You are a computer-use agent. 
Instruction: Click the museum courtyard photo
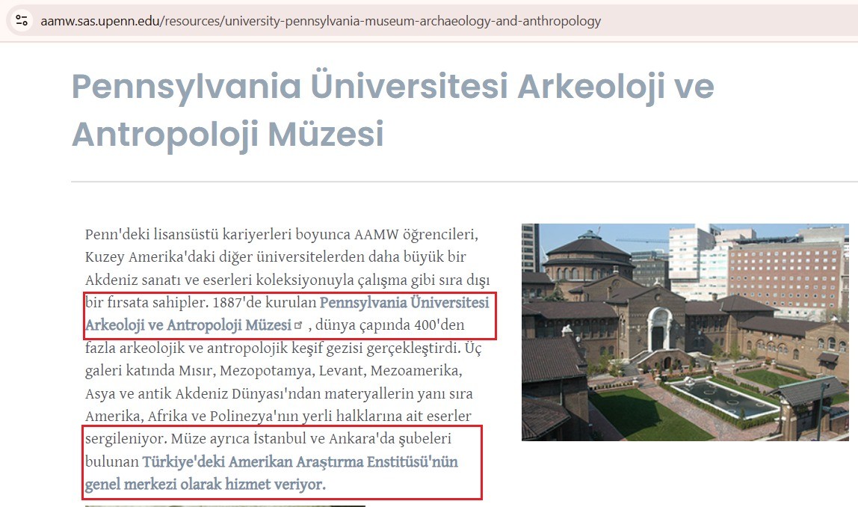(685, 332)
